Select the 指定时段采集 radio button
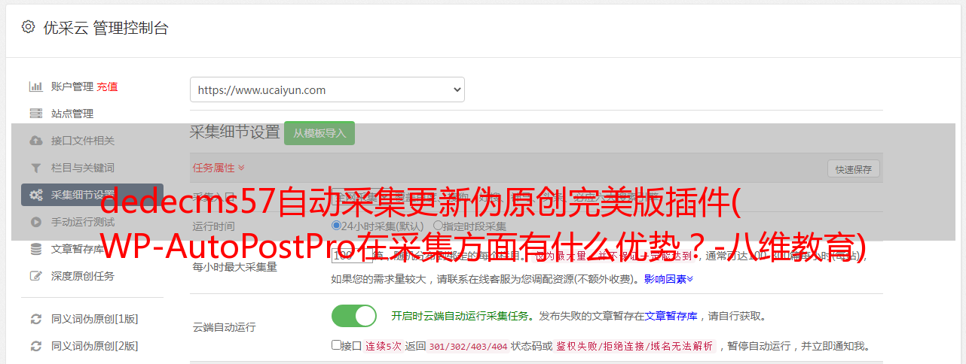The height and width of the screenshot is (364, 966). point(438,226)
